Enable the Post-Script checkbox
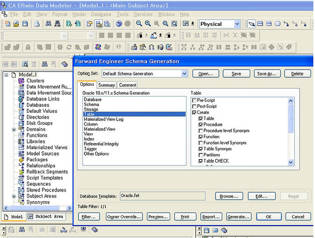Screen dimensions: 315x238 click(x=194, y=107)
